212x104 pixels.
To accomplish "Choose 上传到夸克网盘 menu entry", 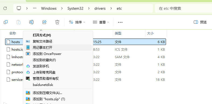I will click(x=58, y=72).
